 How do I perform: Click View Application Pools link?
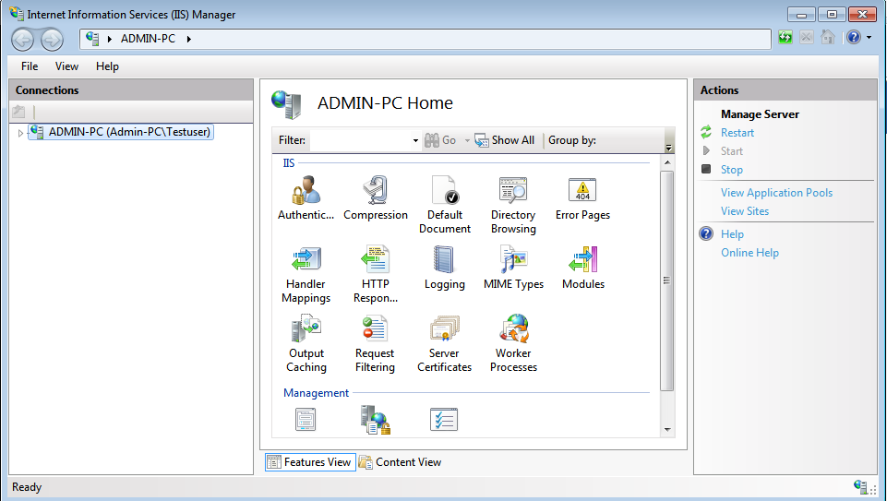point(776,192)
